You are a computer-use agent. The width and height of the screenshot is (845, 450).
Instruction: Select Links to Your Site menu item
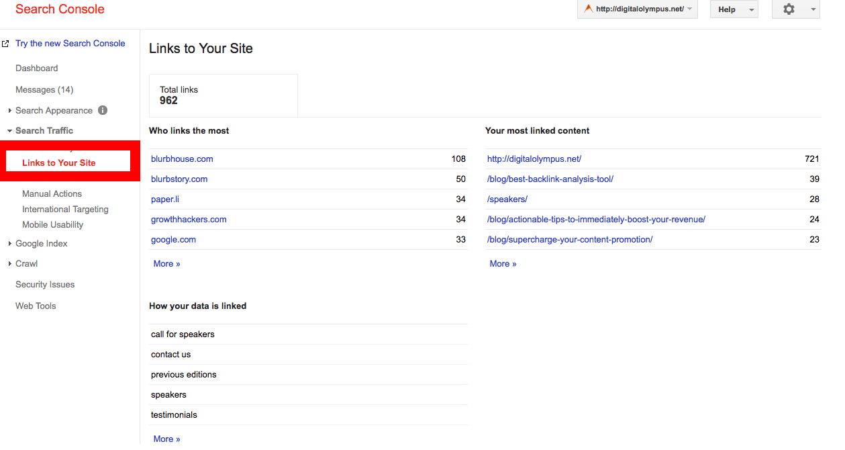tap(59, 163)
